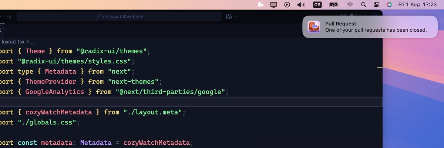Expand the breadcrumb ellipsis after layout.tsx
This screenshot has width=444, height=148.
coord(33,42)
